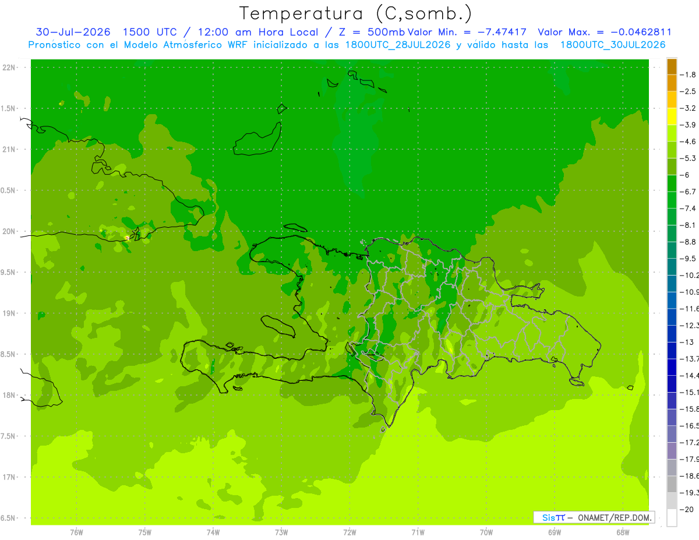
Task: Click the 'ONAMET/REP.DOM.' label box
Action: 594,517
